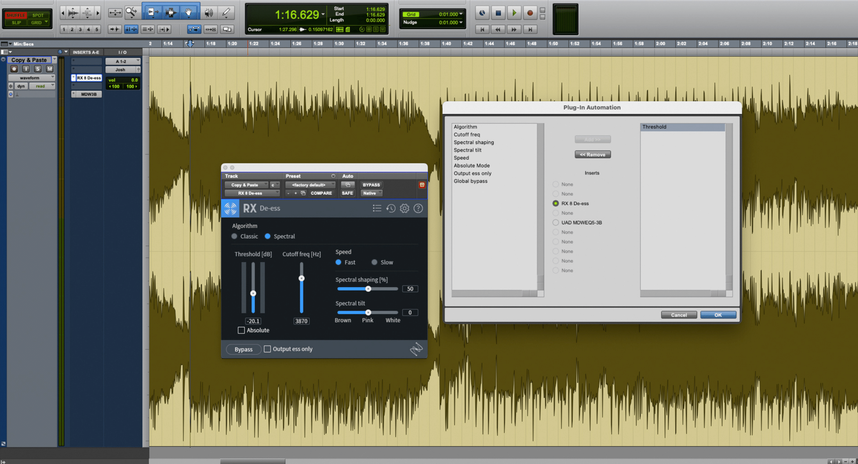Image resolution: width=858 pixels, height=464 pixels.
Task: Mute the Copy & Paste track
Action: pos(49,69)
